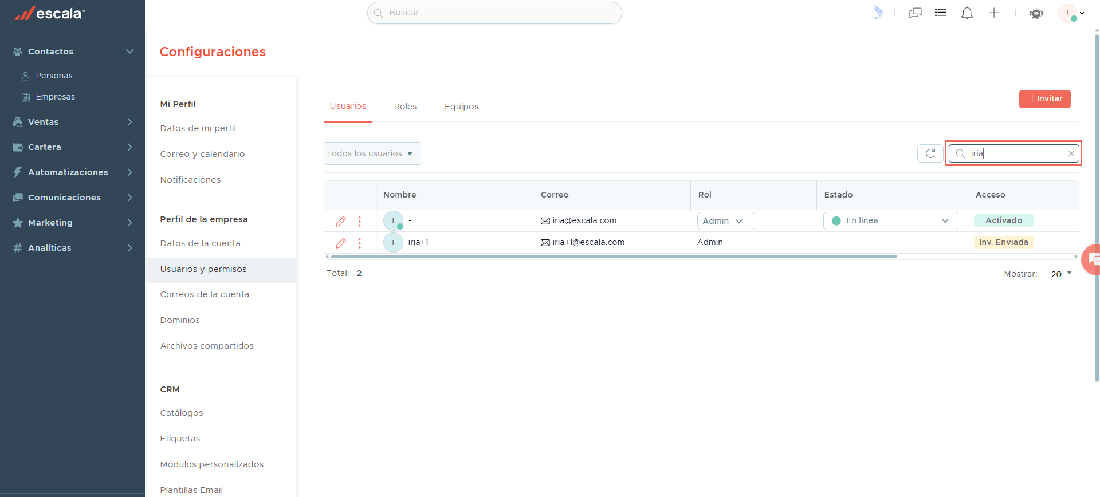Open the chat windows icon in top bar
Image resolution: width=1100 pixels, height=497 pixels.
915,13
